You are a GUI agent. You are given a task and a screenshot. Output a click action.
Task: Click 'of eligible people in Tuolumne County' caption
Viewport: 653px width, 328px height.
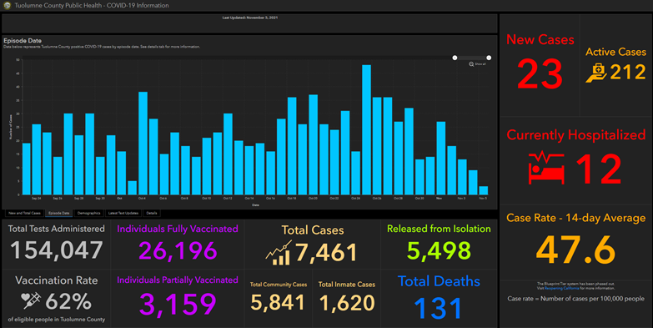[x=56, y=320]
